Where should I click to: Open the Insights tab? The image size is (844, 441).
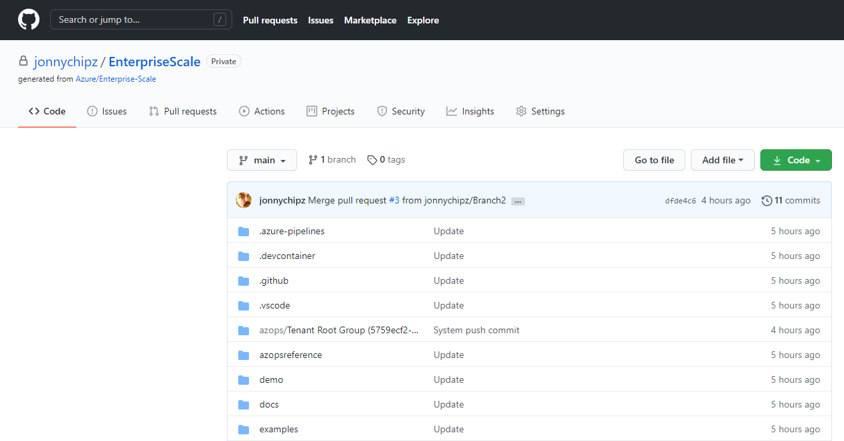[x=470, y=111]
